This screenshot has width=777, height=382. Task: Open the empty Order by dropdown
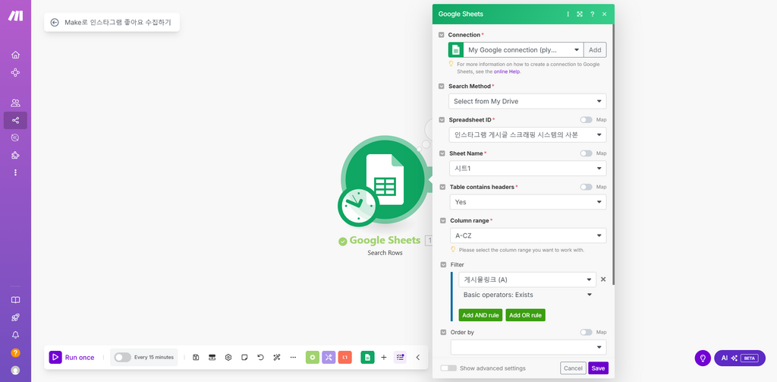click(528, 347)
